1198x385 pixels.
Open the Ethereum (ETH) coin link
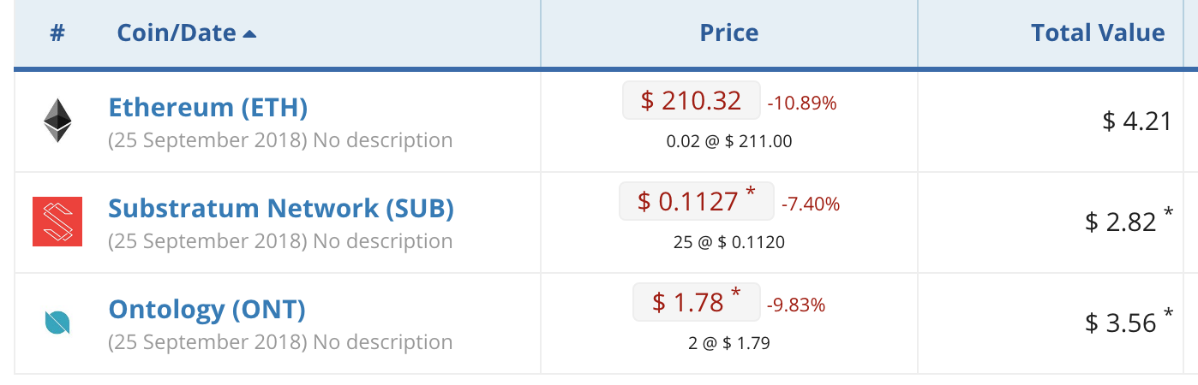click(207, 108)
